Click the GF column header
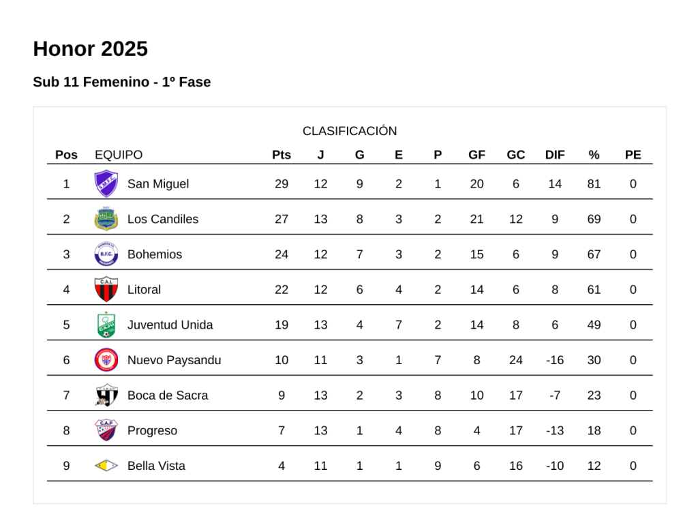Viewport: 698px width, 521px height. pyautogui.click(x=476, y=155)
